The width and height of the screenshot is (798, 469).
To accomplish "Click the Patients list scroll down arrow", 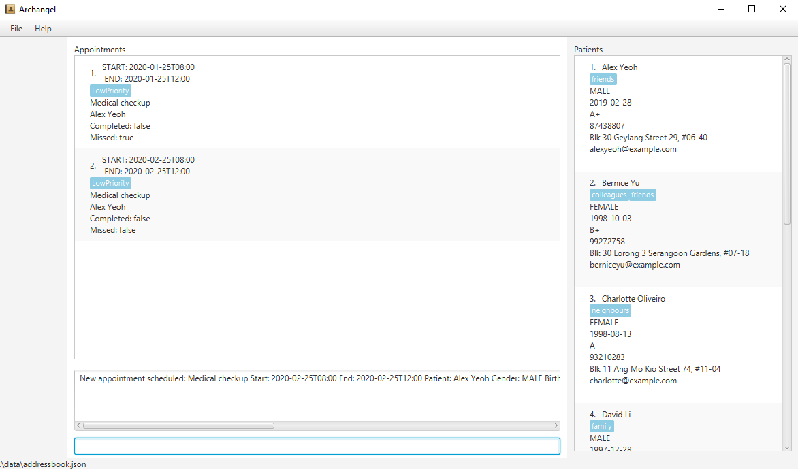I will (x=787, y=448).
